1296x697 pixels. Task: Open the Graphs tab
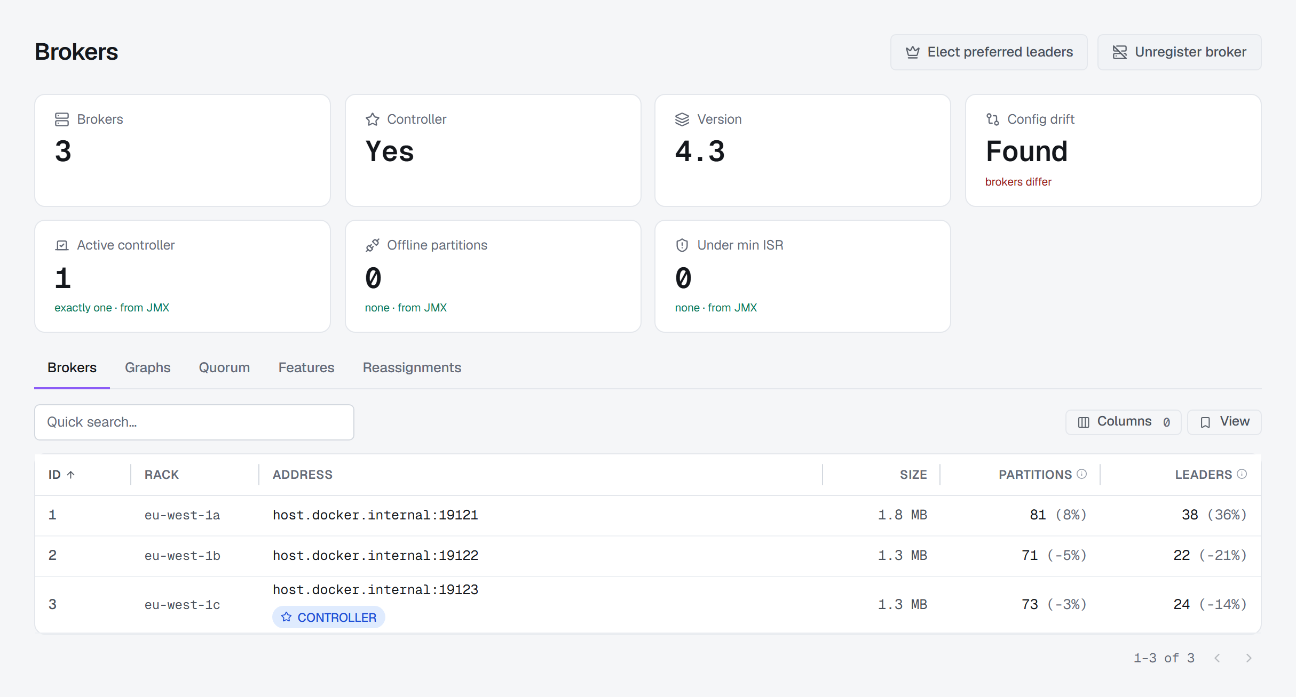148,367
